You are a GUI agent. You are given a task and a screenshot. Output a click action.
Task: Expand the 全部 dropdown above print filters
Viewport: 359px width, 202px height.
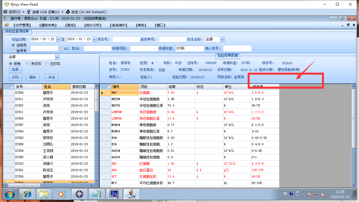(57, 57)
